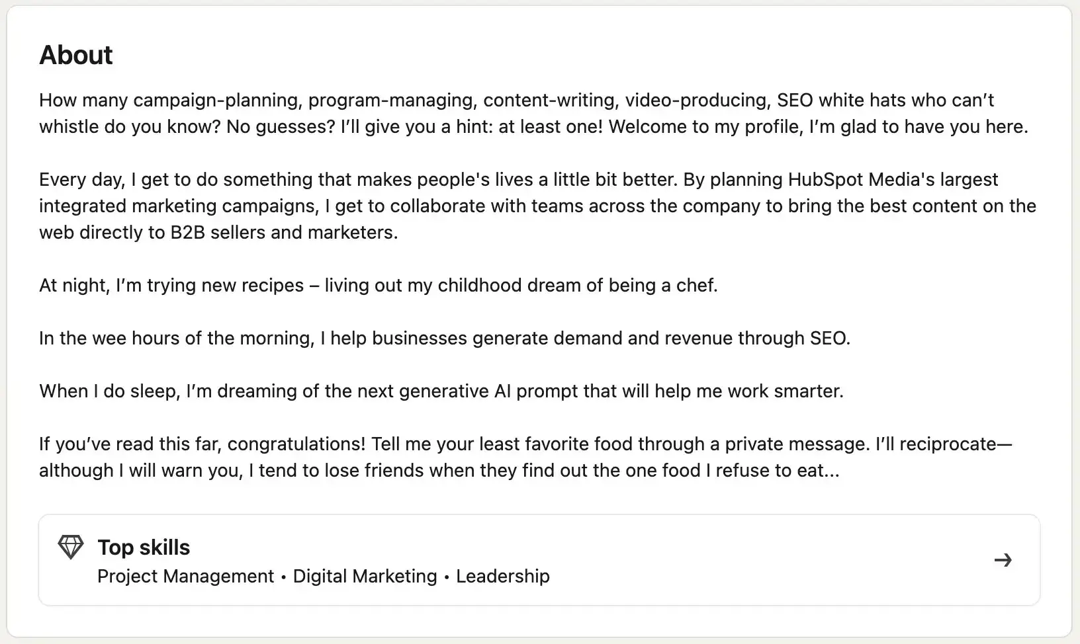This screenshot has width=1080, height=644.
Task: Select the Leadership skill entry
Action: click(x=502, y=576)
